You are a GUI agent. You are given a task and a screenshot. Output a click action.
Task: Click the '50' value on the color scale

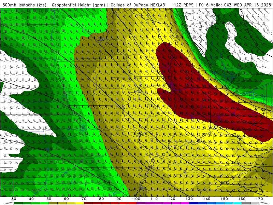point(49,199)
